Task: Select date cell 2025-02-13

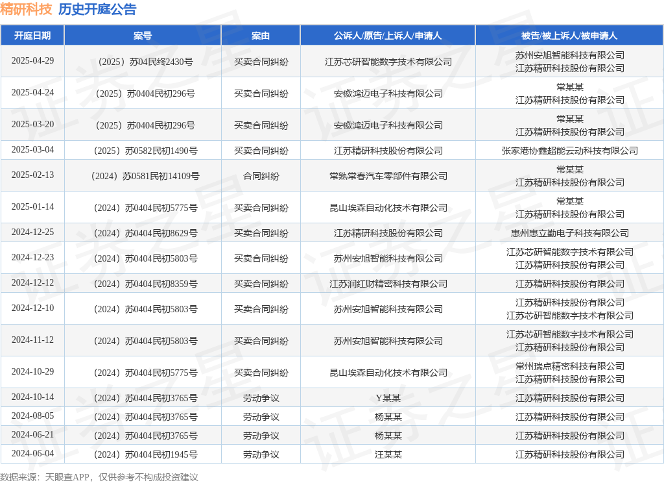Action: 32,175
